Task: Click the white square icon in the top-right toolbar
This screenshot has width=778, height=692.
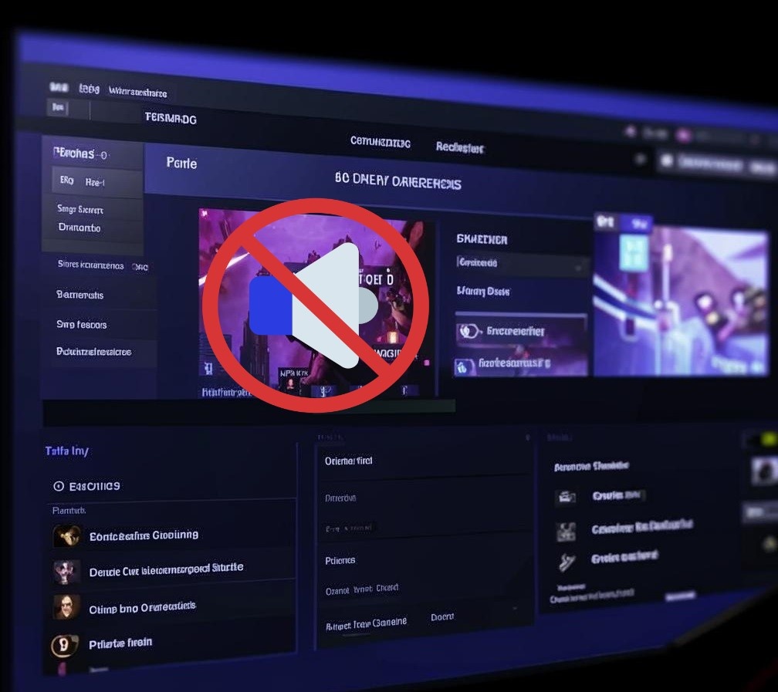Action: coord(667,160)
